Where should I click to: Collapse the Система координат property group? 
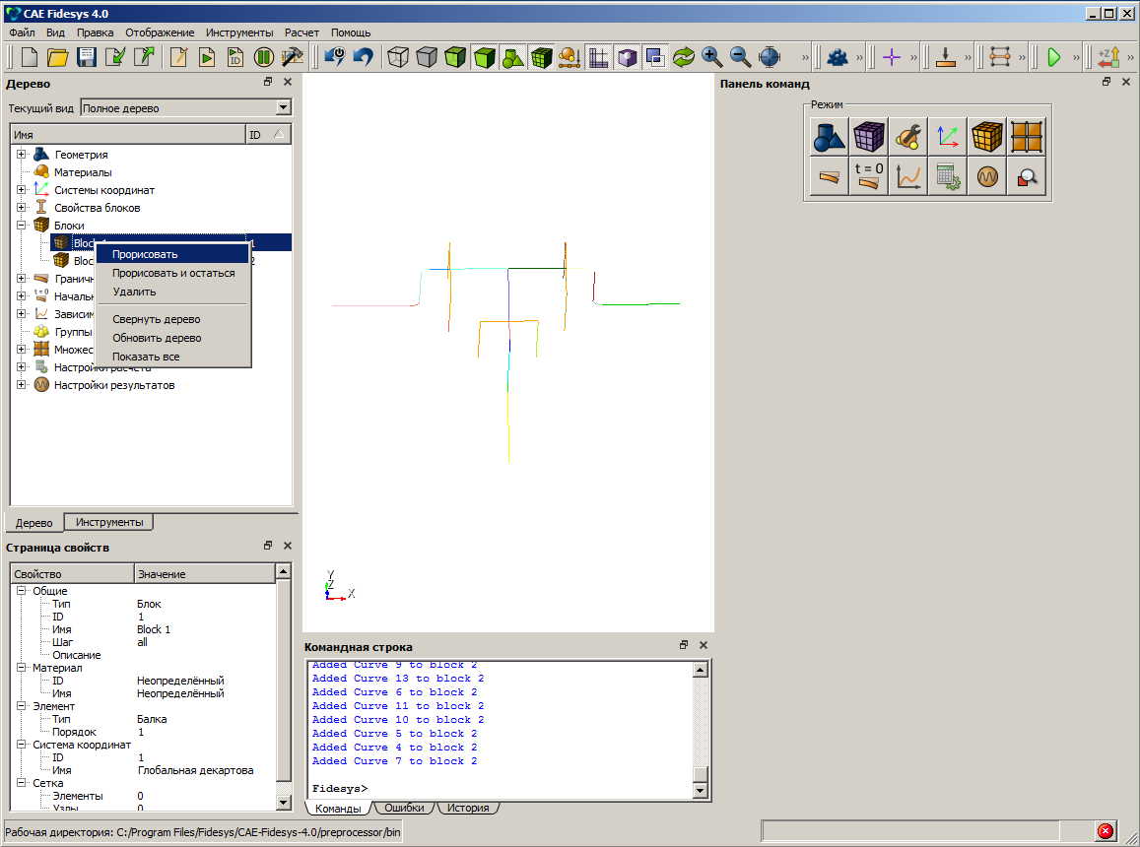(21, 745)
